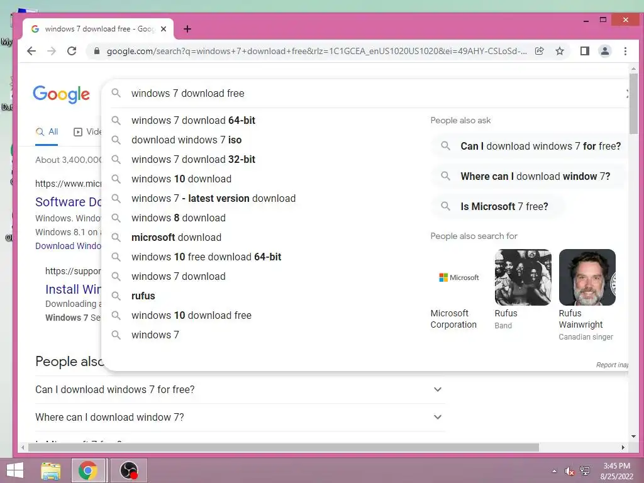Image resolution: width=644 pixels, height=483 pixels.
Task: Close the windows 7 download free tab
Action: pyautogui.click(x=164, y=29)
